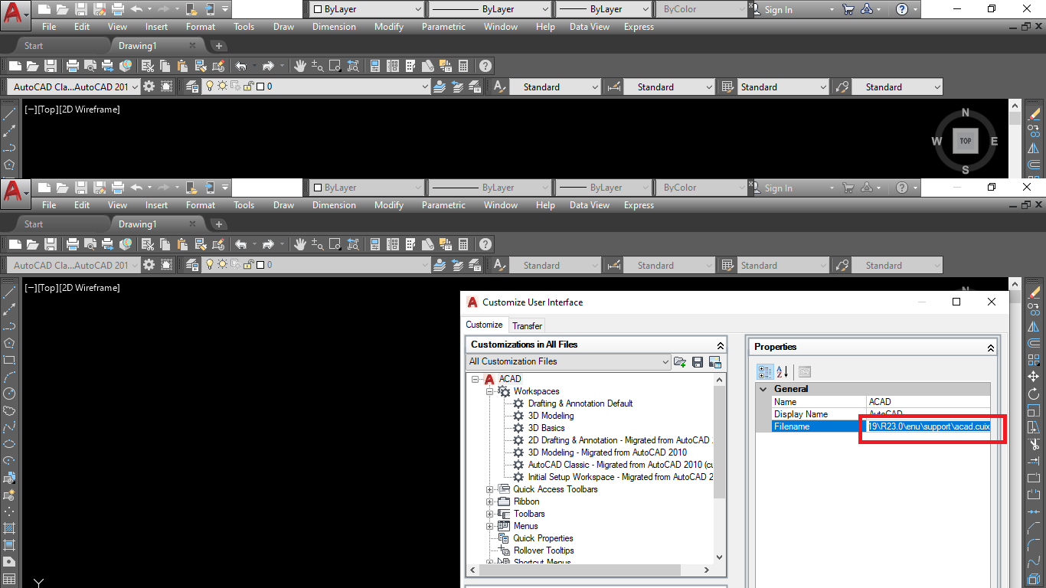Image resolution: width=1046 pixels, height=588 pixels.
Task: Select Mirror tool in lower window's Modify toolbar
Action: pyautogui.click(x=1034, y=325)
